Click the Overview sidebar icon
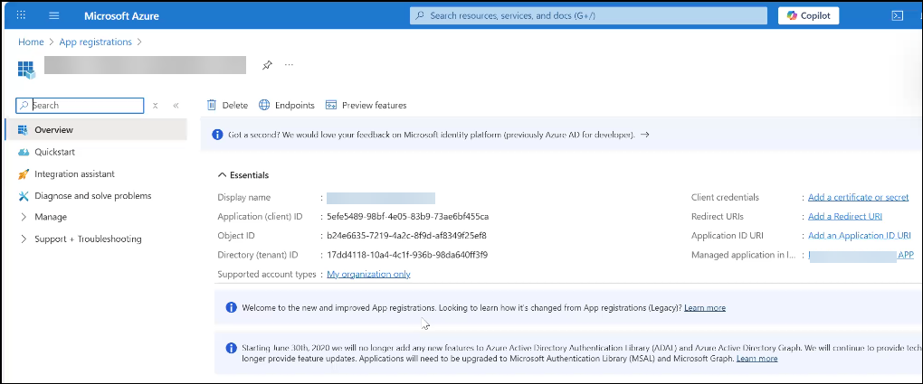 coord(23,130)
